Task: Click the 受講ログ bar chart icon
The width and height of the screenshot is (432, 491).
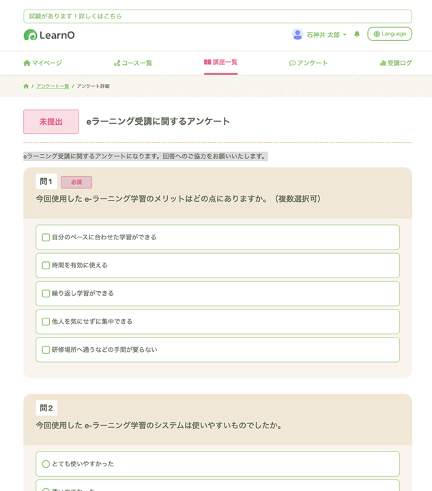Action: (383, 63)
